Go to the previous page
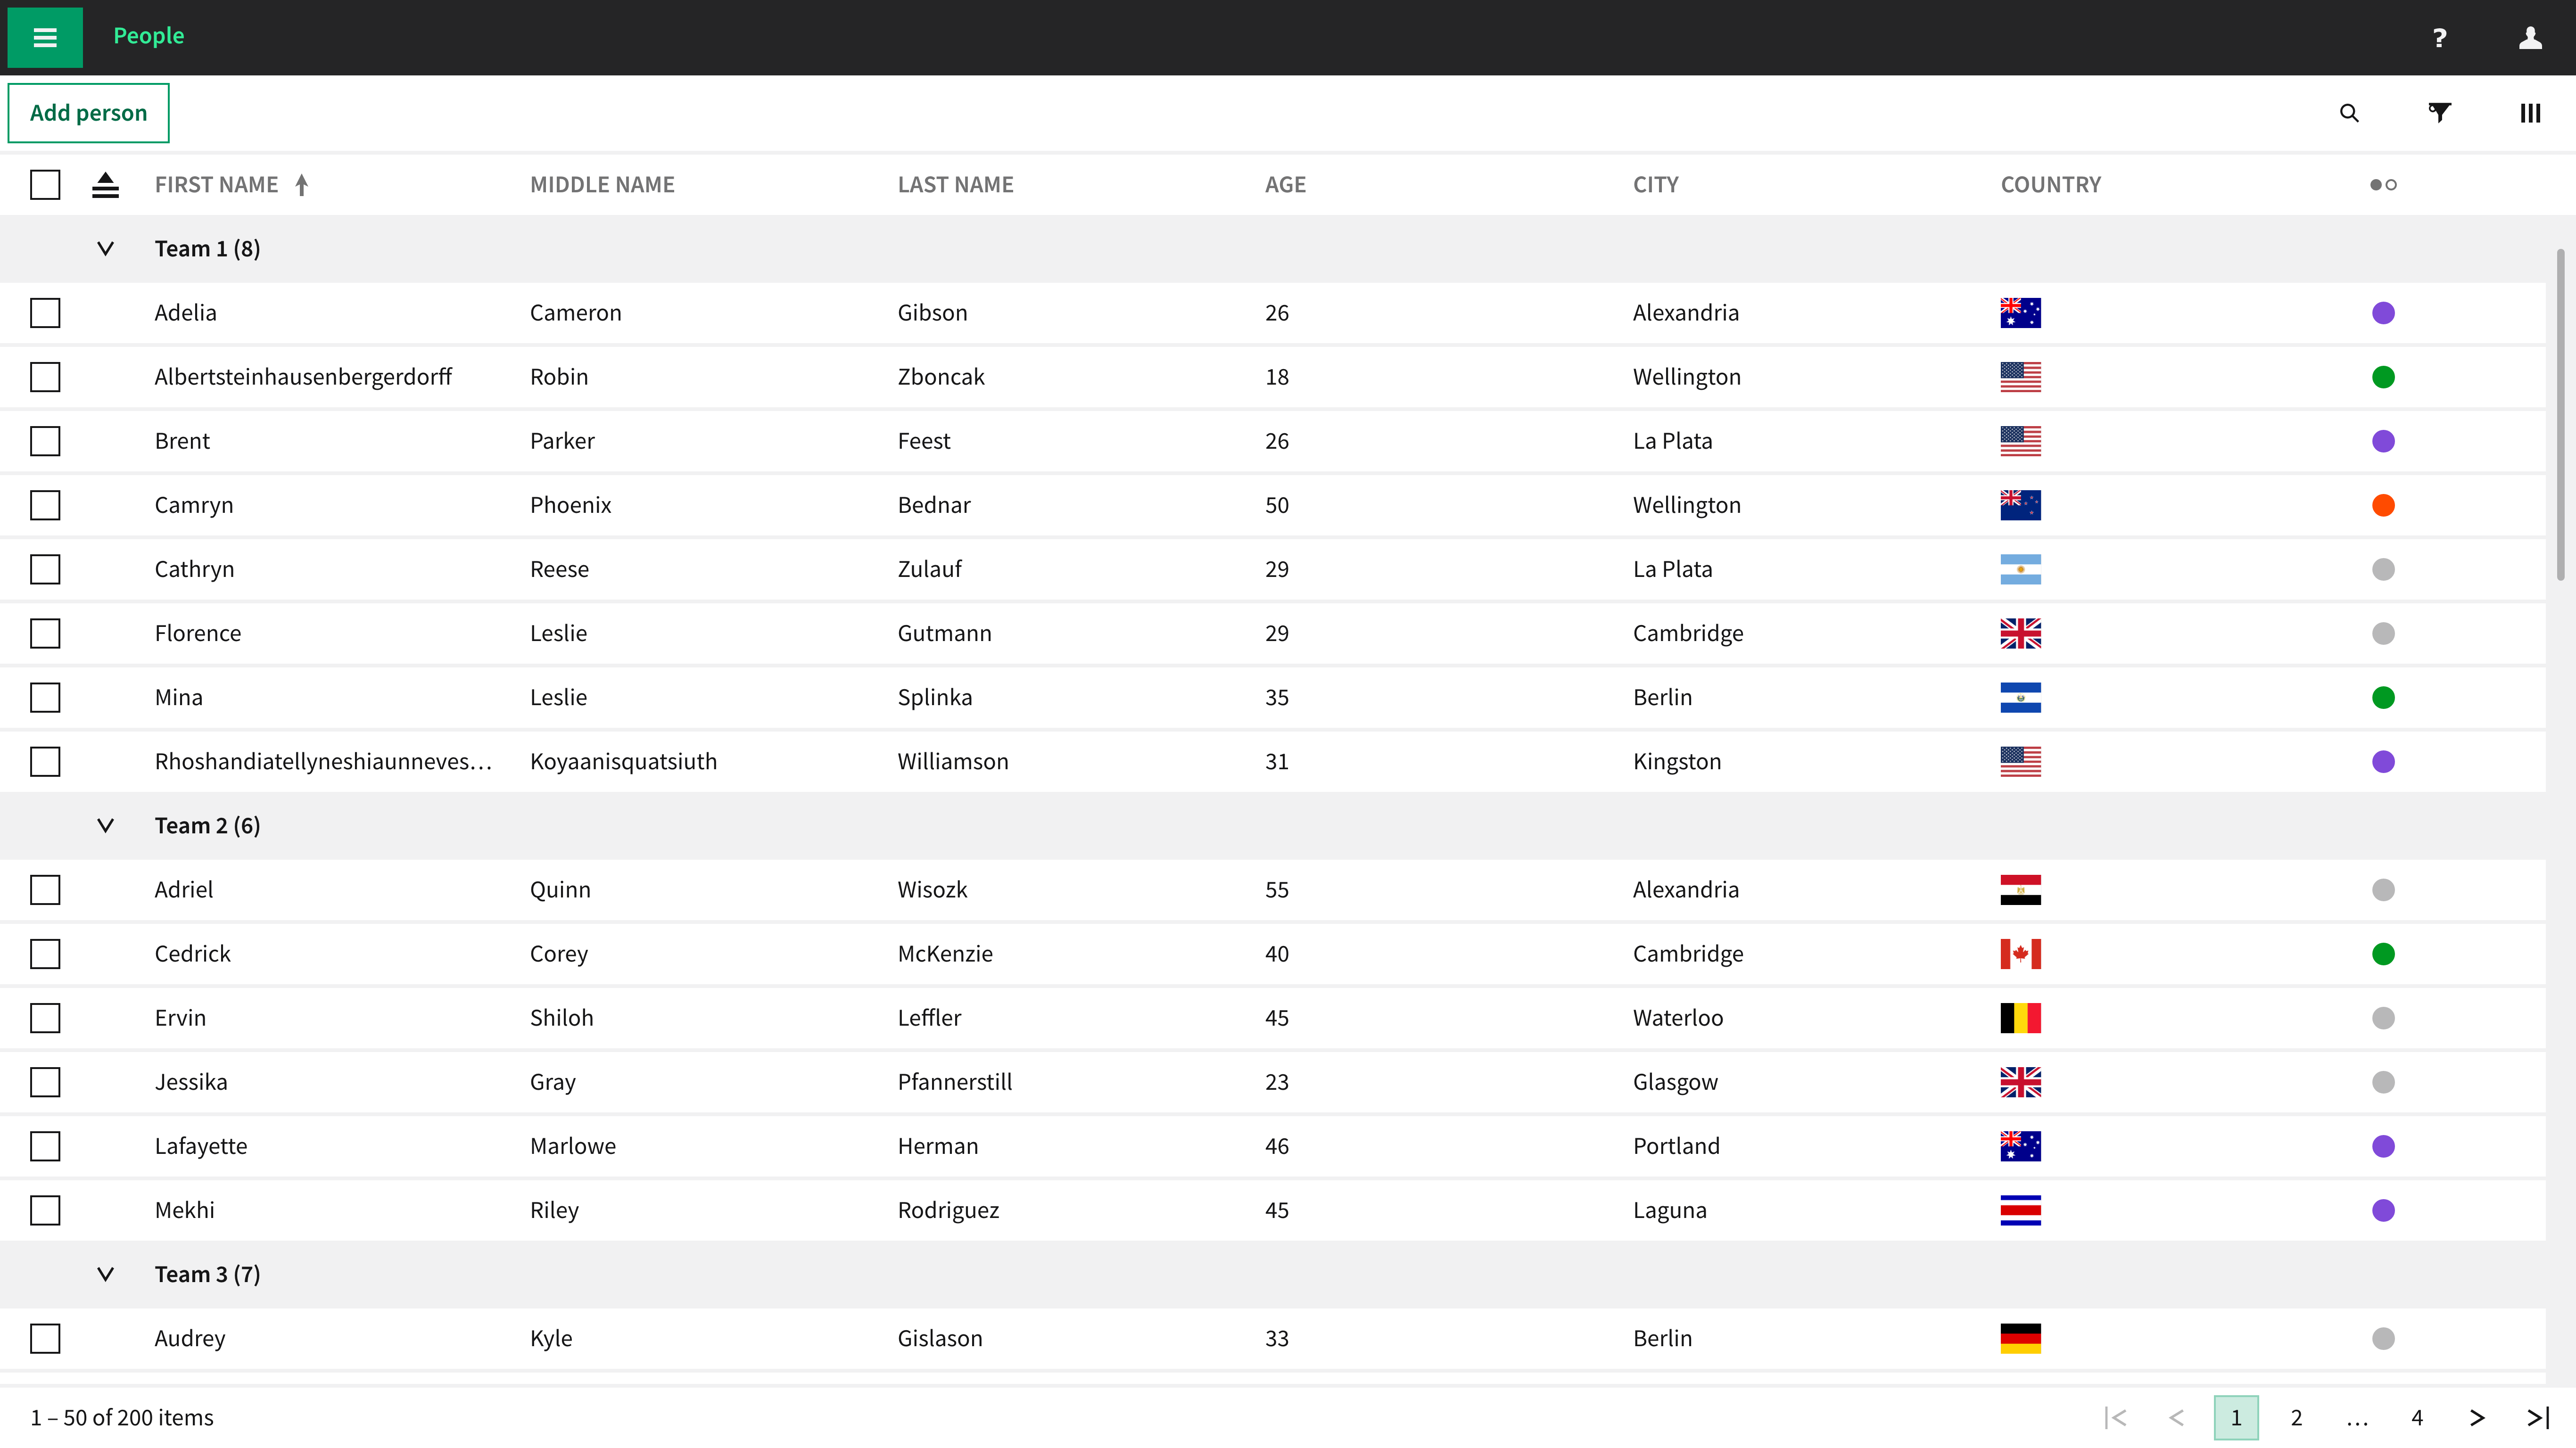The image size is (2576, 1448). (x=2176, y=1417)
